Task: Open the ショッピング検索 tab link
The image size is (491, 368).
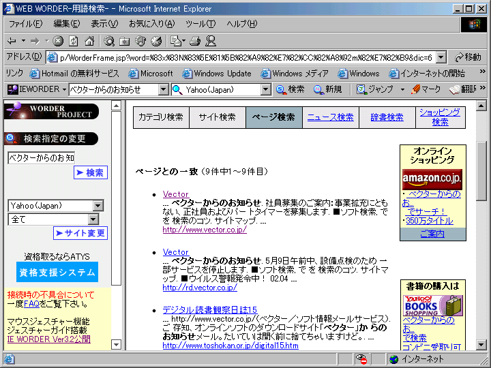Action: pos(440,117)
